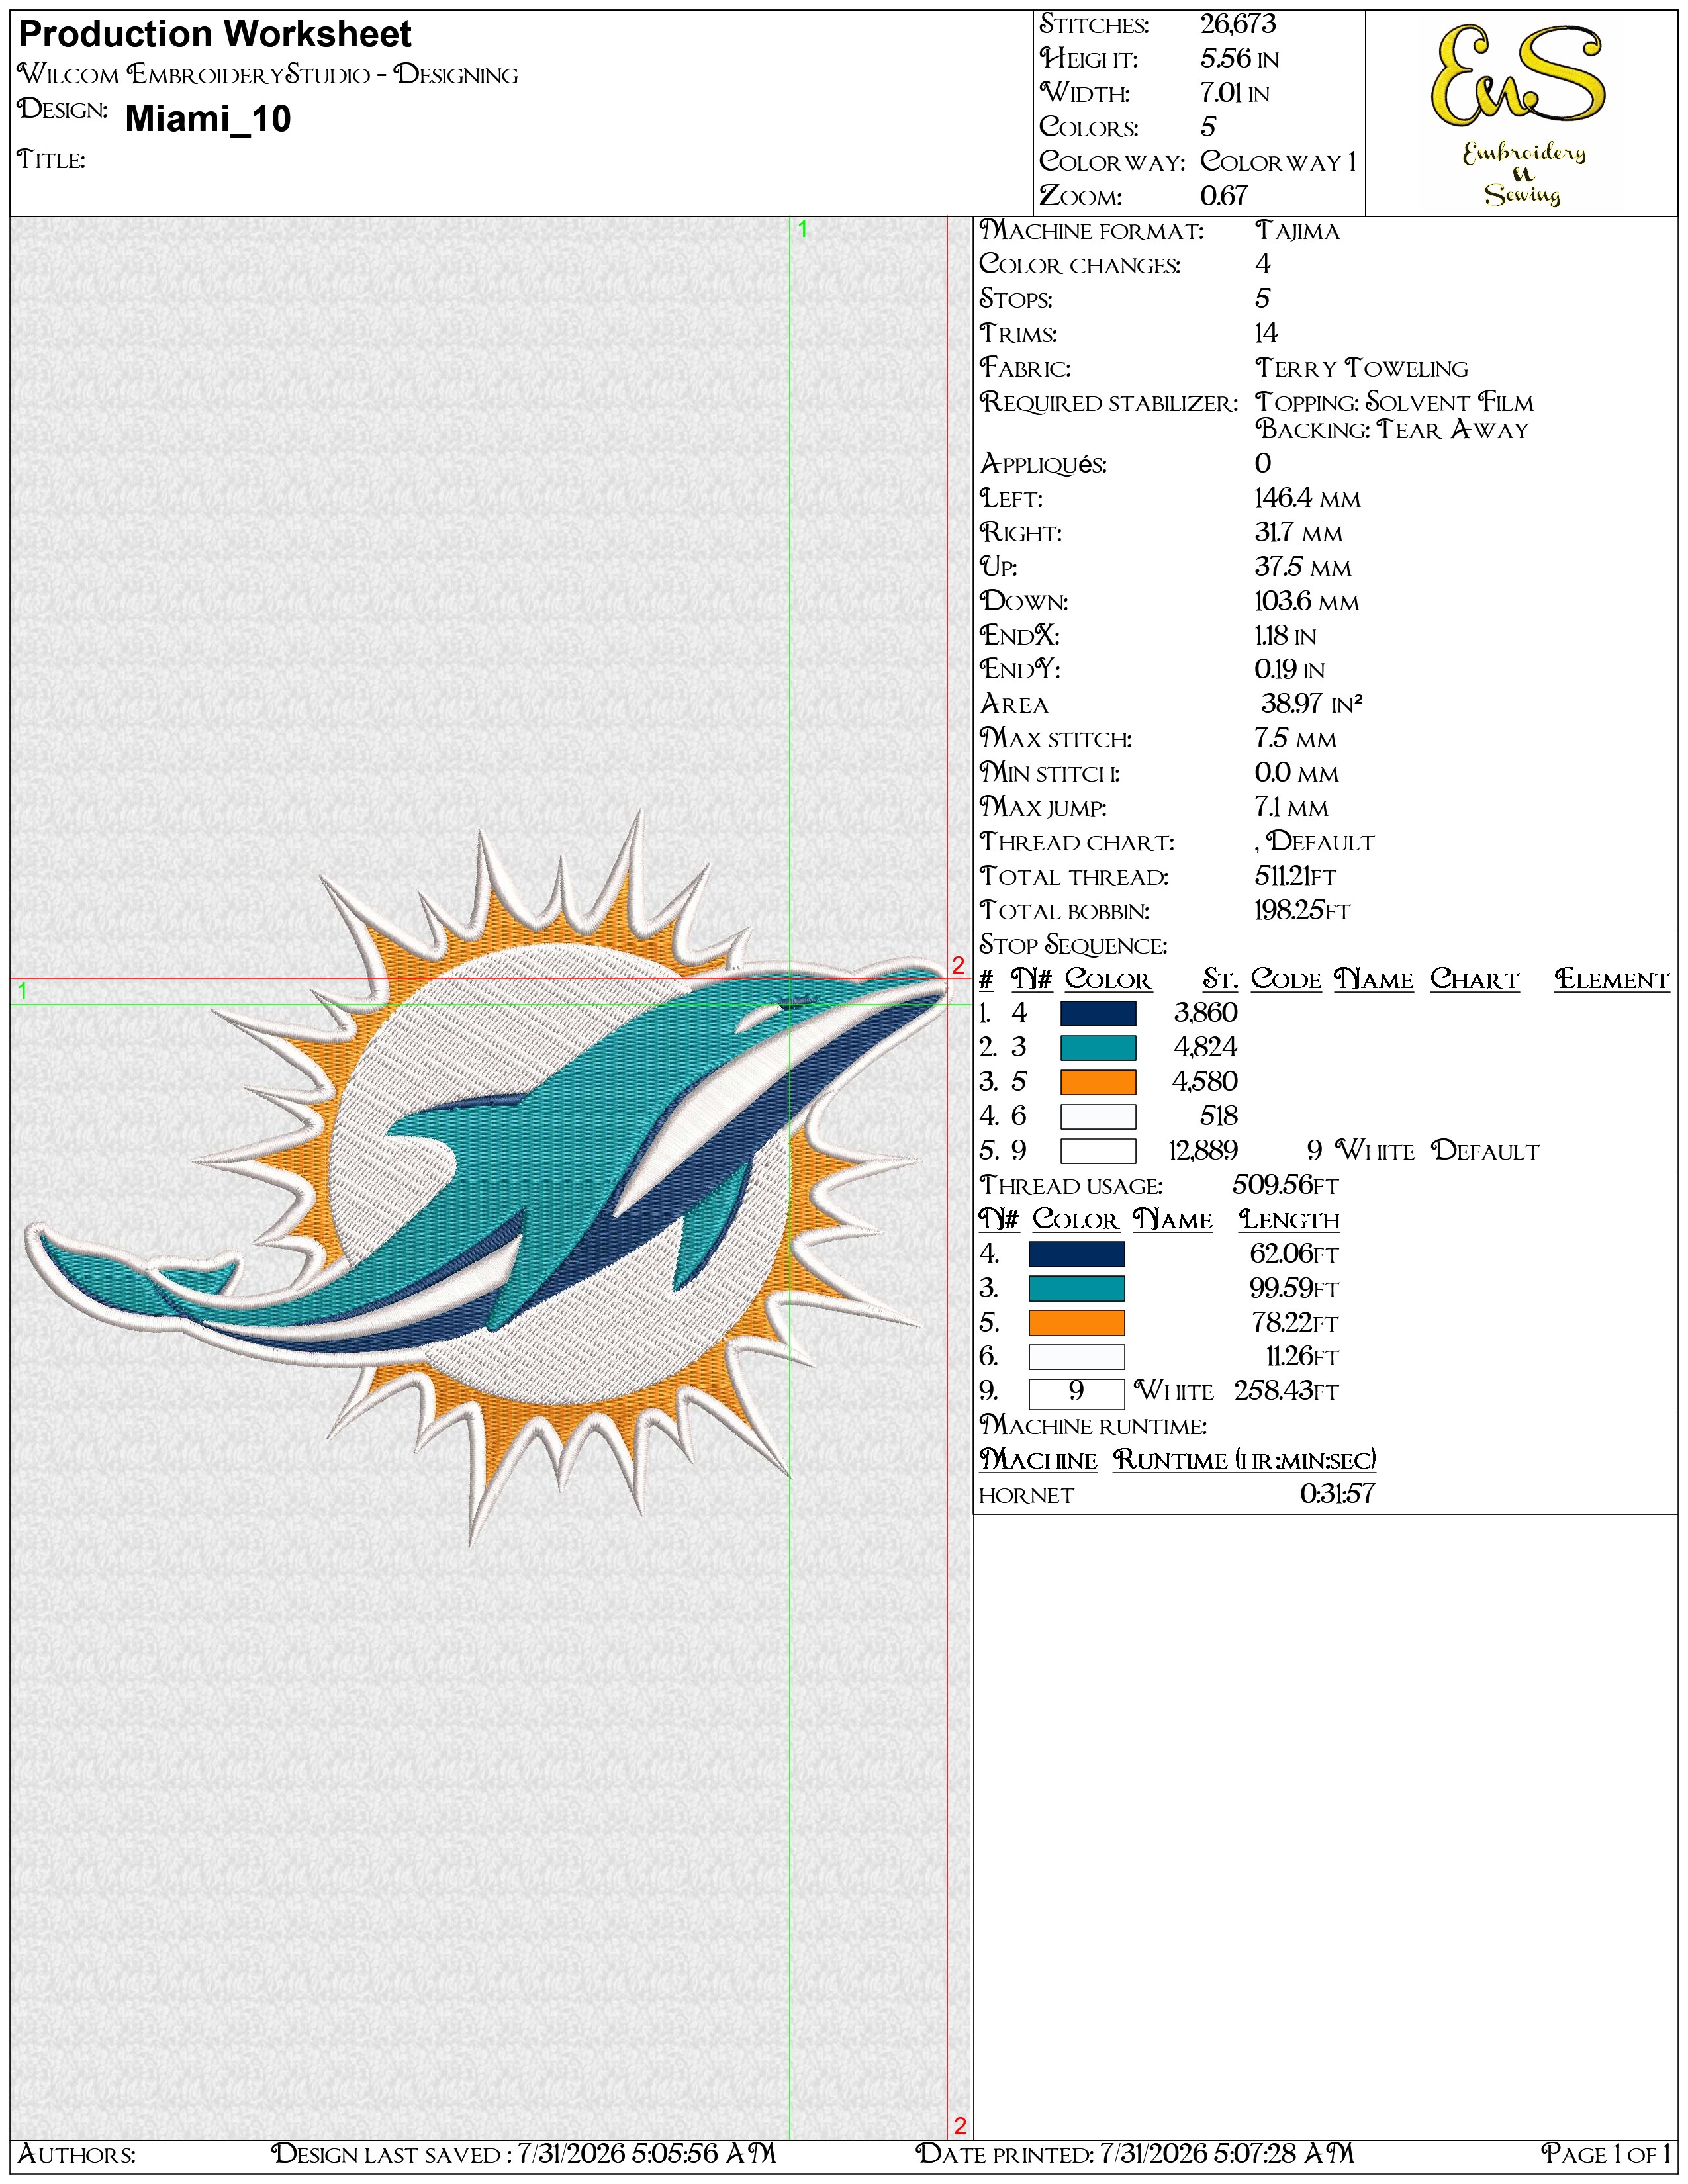The width and height of the screenshot is (1688, 2184).
Task: Select the EndY value "0.19 in"
Action: coord(1290,669)
